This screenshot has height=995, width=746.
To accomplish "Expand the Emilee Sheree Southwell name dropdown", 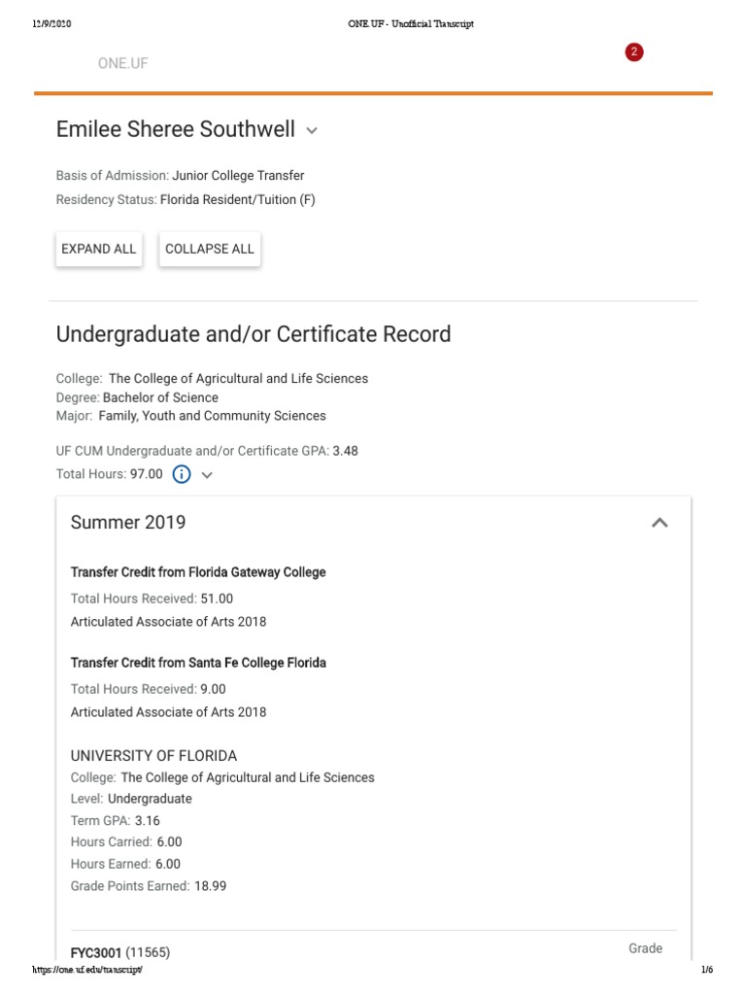I will (x=312, y=130).
